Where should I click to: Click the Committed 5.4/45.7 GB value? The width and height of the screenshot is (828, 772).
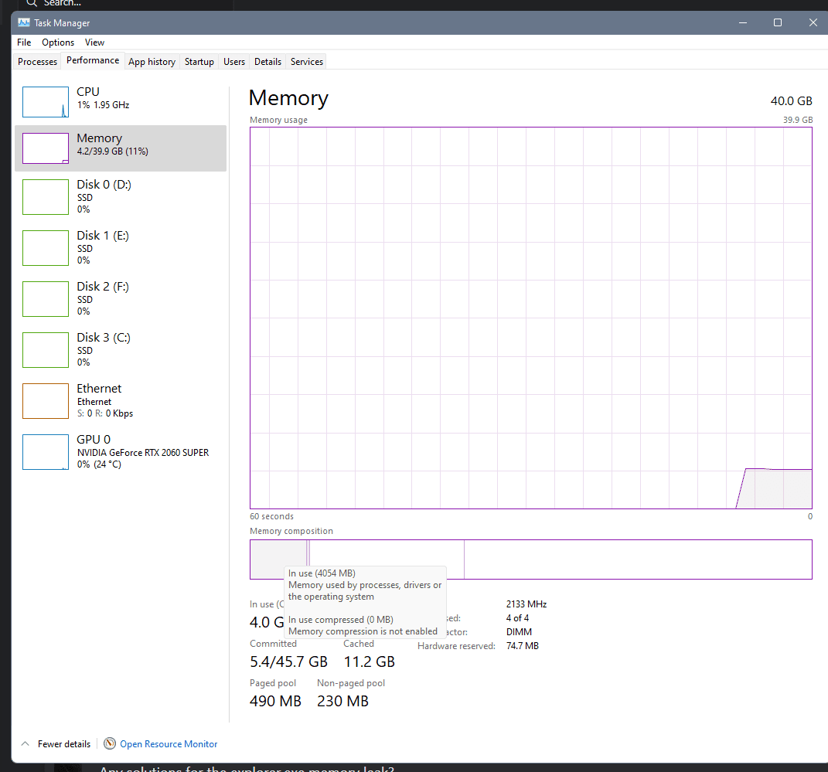pyautogui.click(x=288, y=661)
